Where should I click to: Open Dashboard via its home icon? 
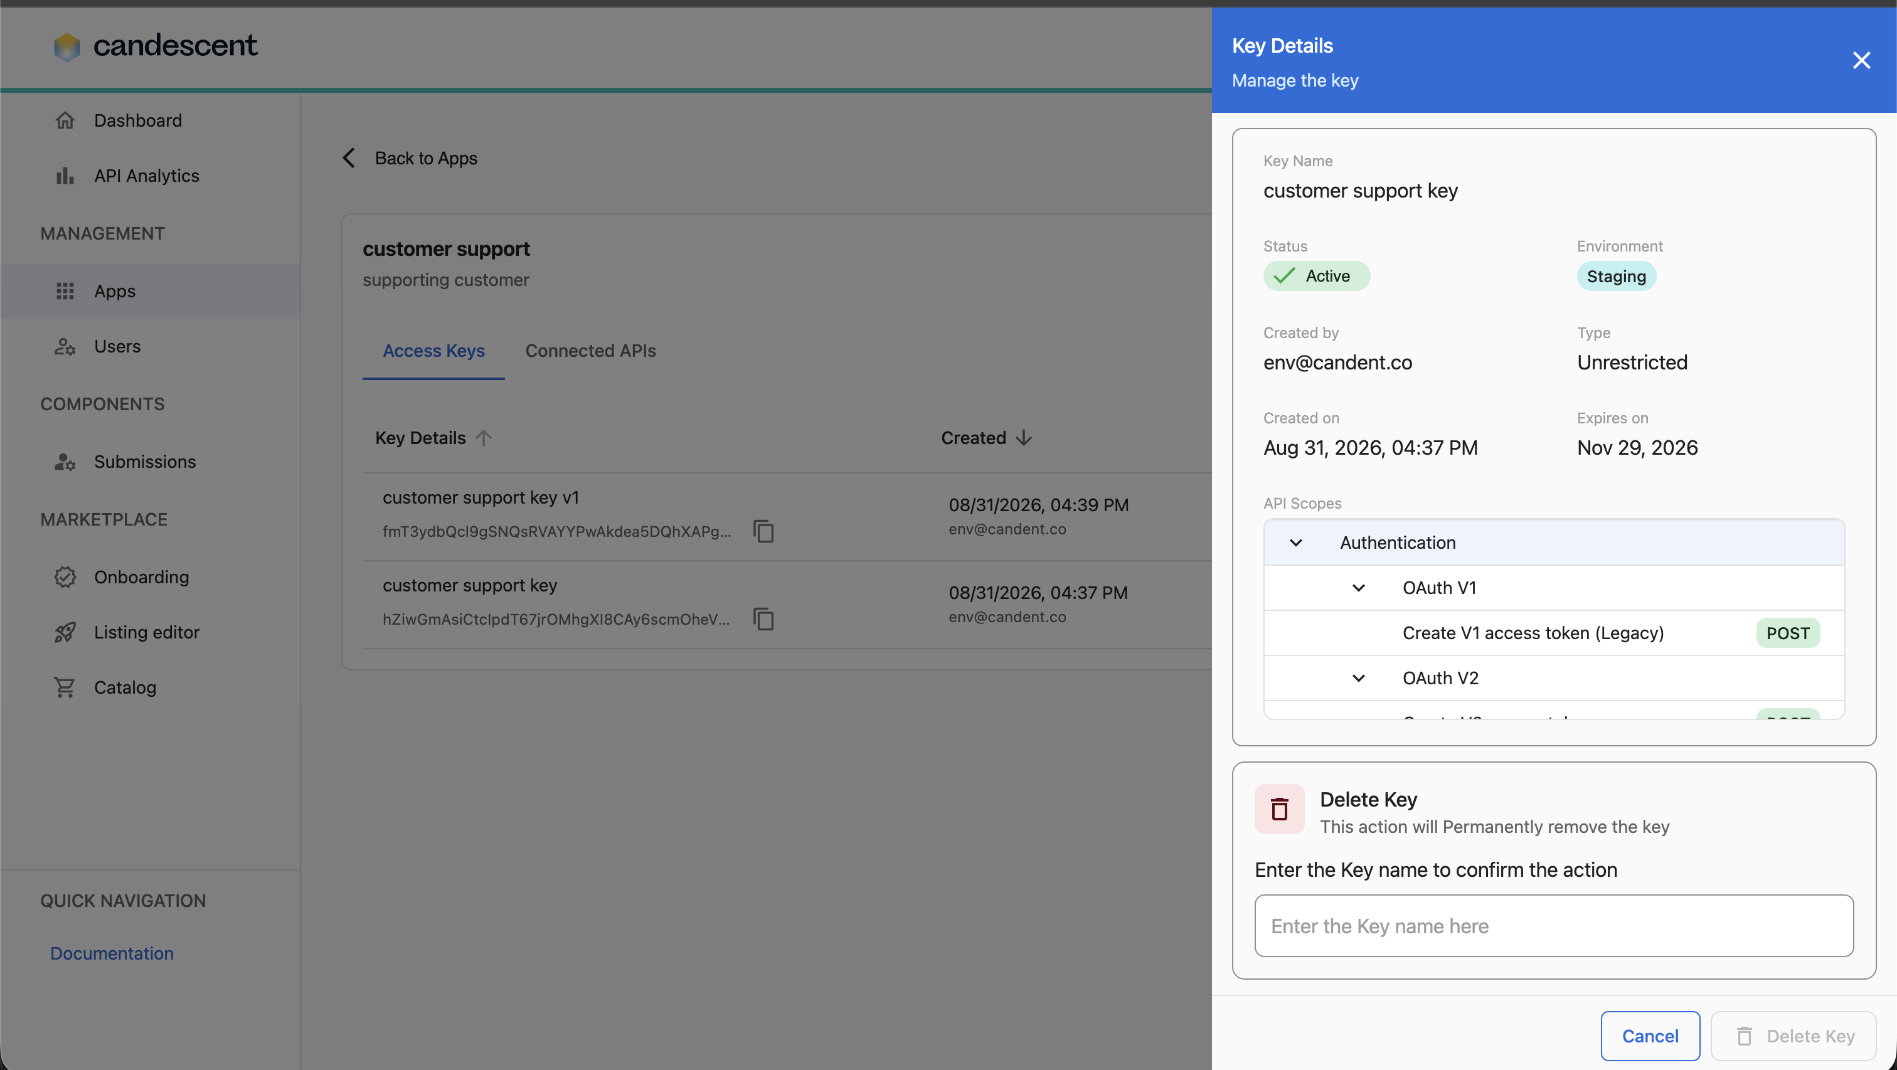(65, 120)
